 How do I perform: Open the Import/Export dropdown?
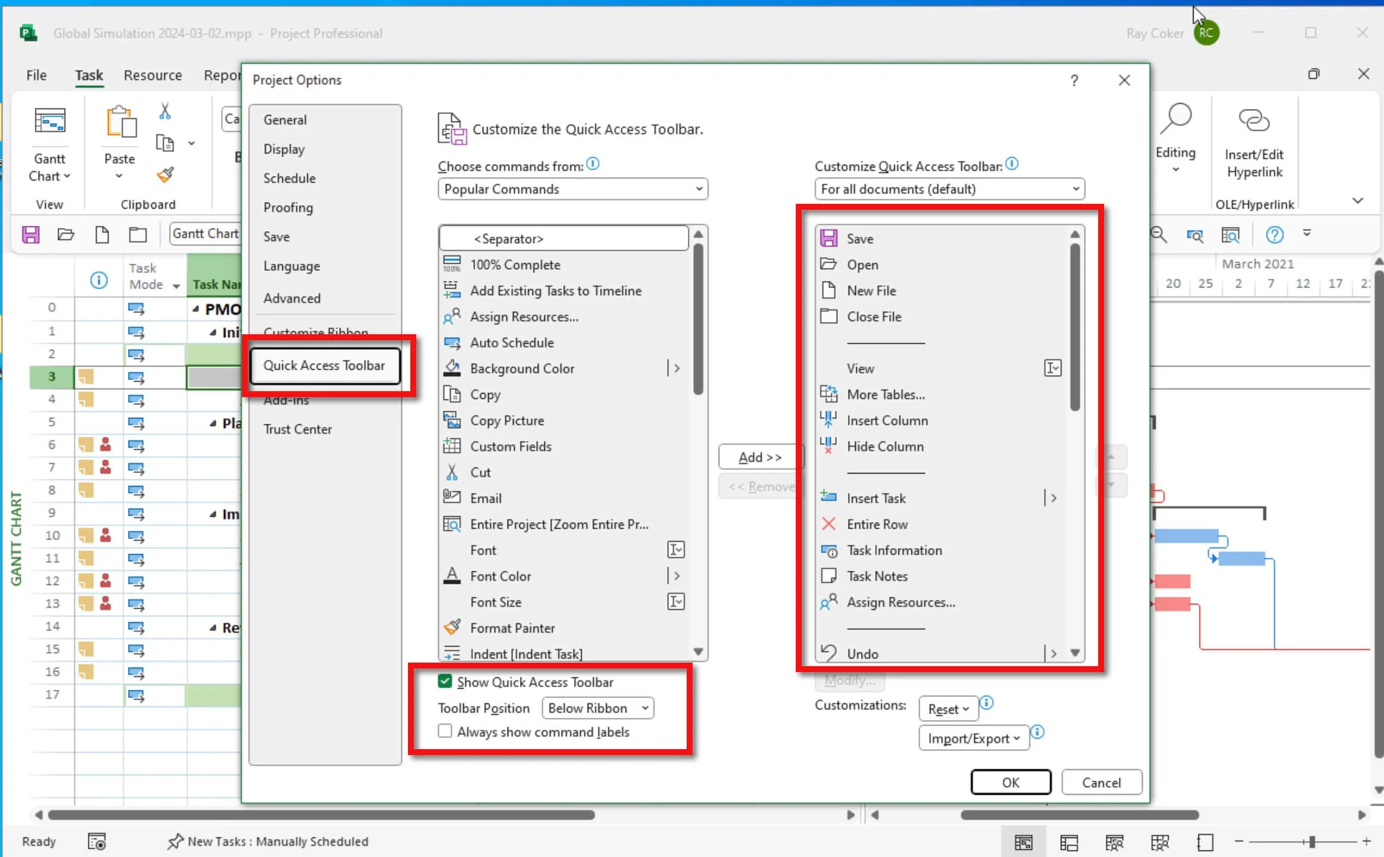[974, 738]
